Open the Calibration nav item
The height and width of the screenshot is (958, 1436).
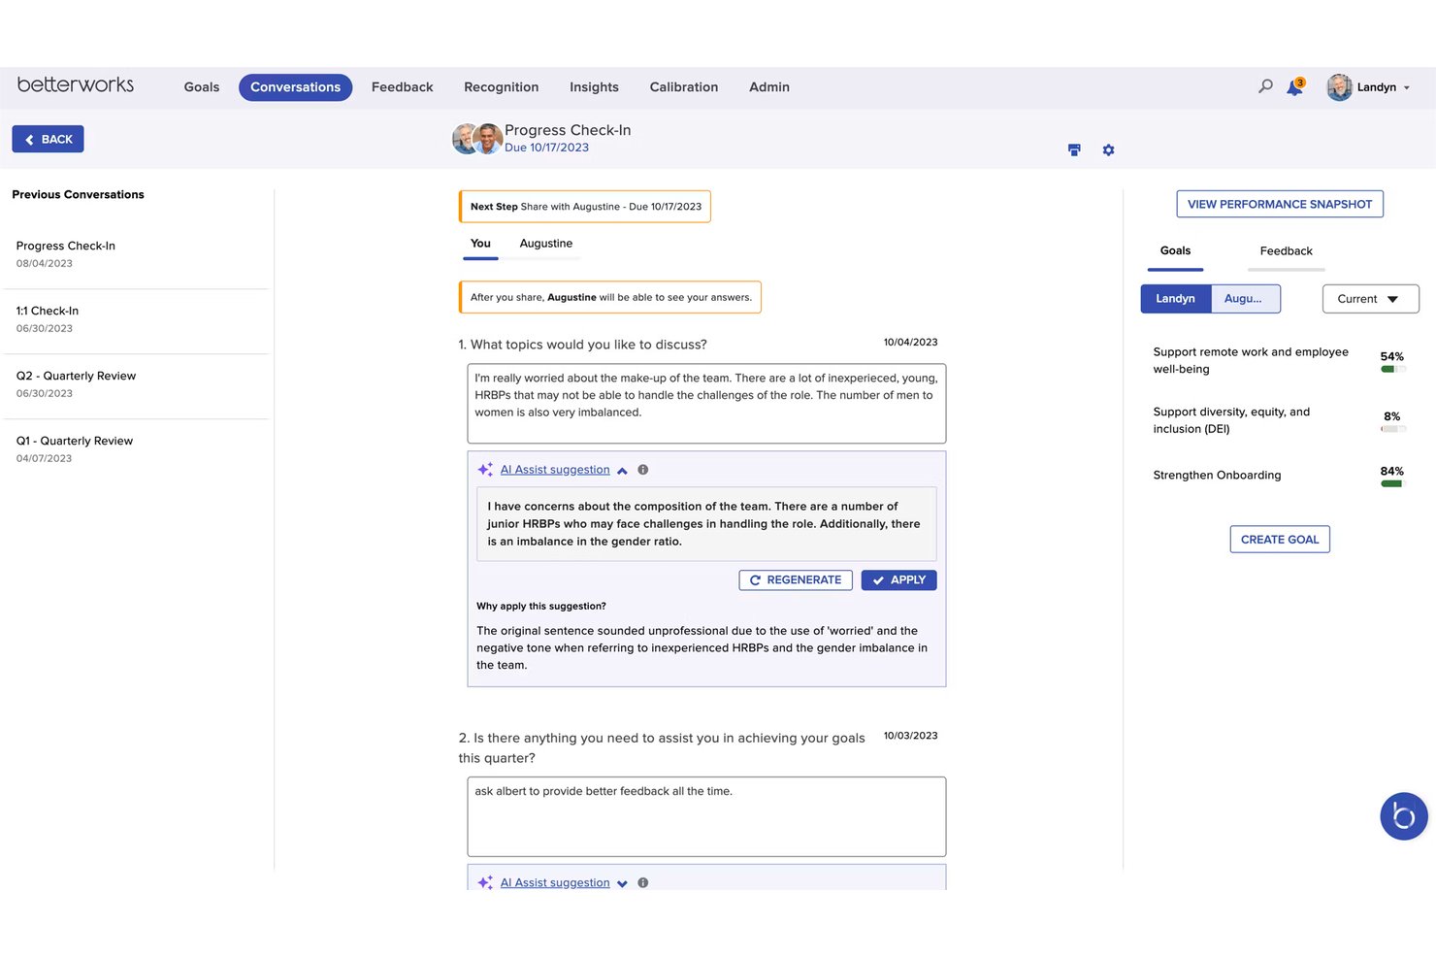(x=684, y=87)
